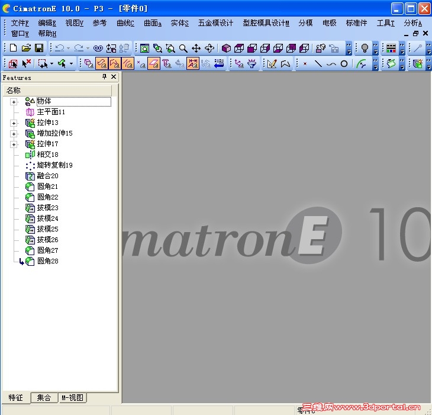Screen dimensions: 432x415
Task: Switch to the 集合 tab
Action: 44,397
